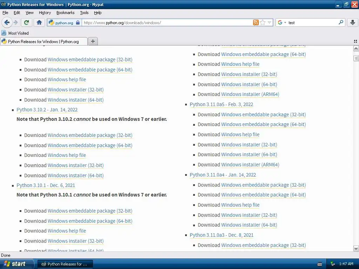This screenshot has width=359, height=269.
Task: Download 3.10.2 Windows installer (32-bit)
Action: (x=76, y=165)
